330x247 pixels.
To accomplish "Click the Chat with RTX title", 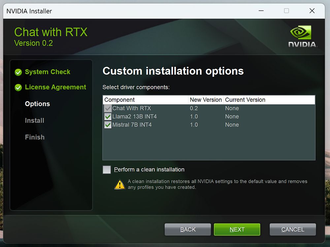I will click(x=51, y=32).
